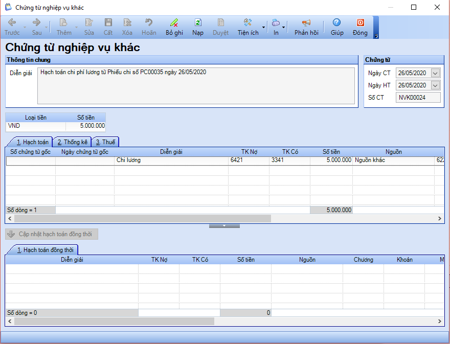The height and width of the screenshot is (344, 450).
Task: Open Phản hồi feedback megaphone icon
Action: pos(306,23)
